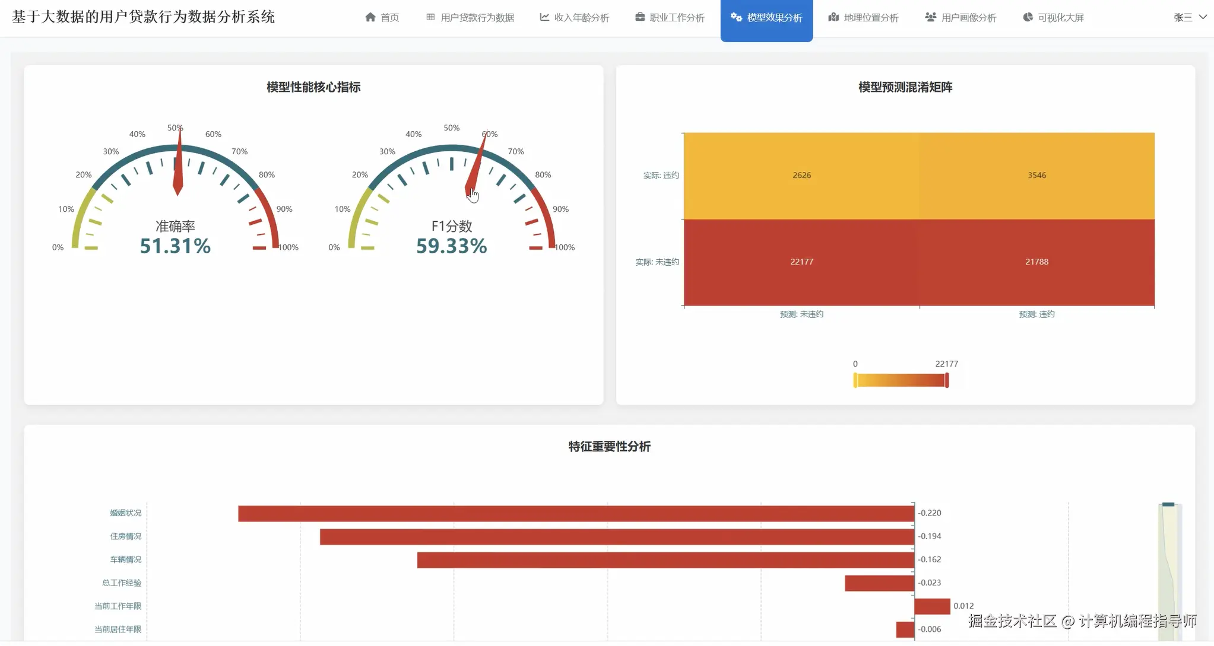Click the table icon for 用户贷款行为数据
Screen dimensions: 1214x646
click(x=430, y=17)
